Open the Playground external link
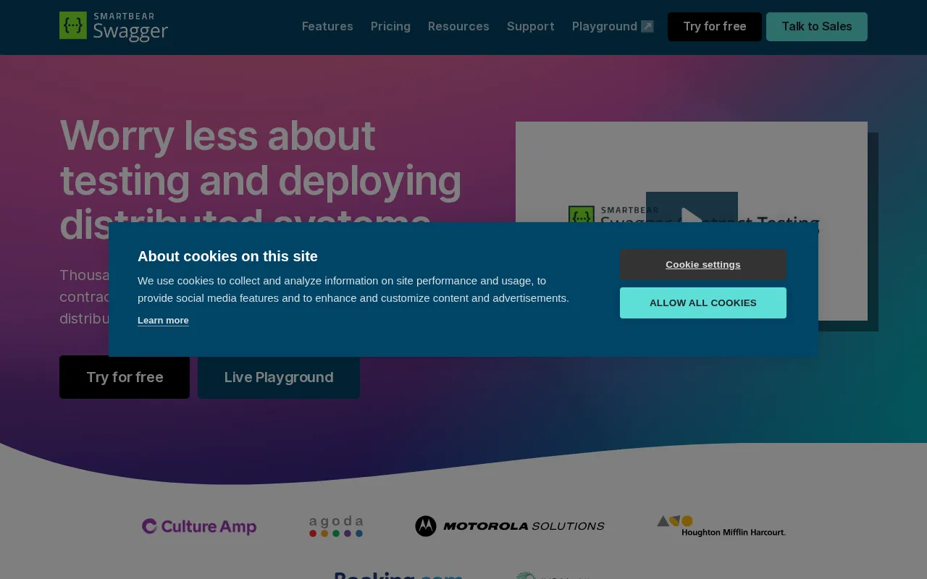 (x=613, y=27)
